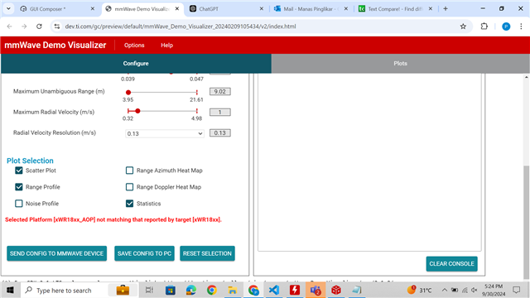The height and width of the screenshot is (298, 530).
Task: Open the Windows notification center
Action: click(x=516, y=290)
